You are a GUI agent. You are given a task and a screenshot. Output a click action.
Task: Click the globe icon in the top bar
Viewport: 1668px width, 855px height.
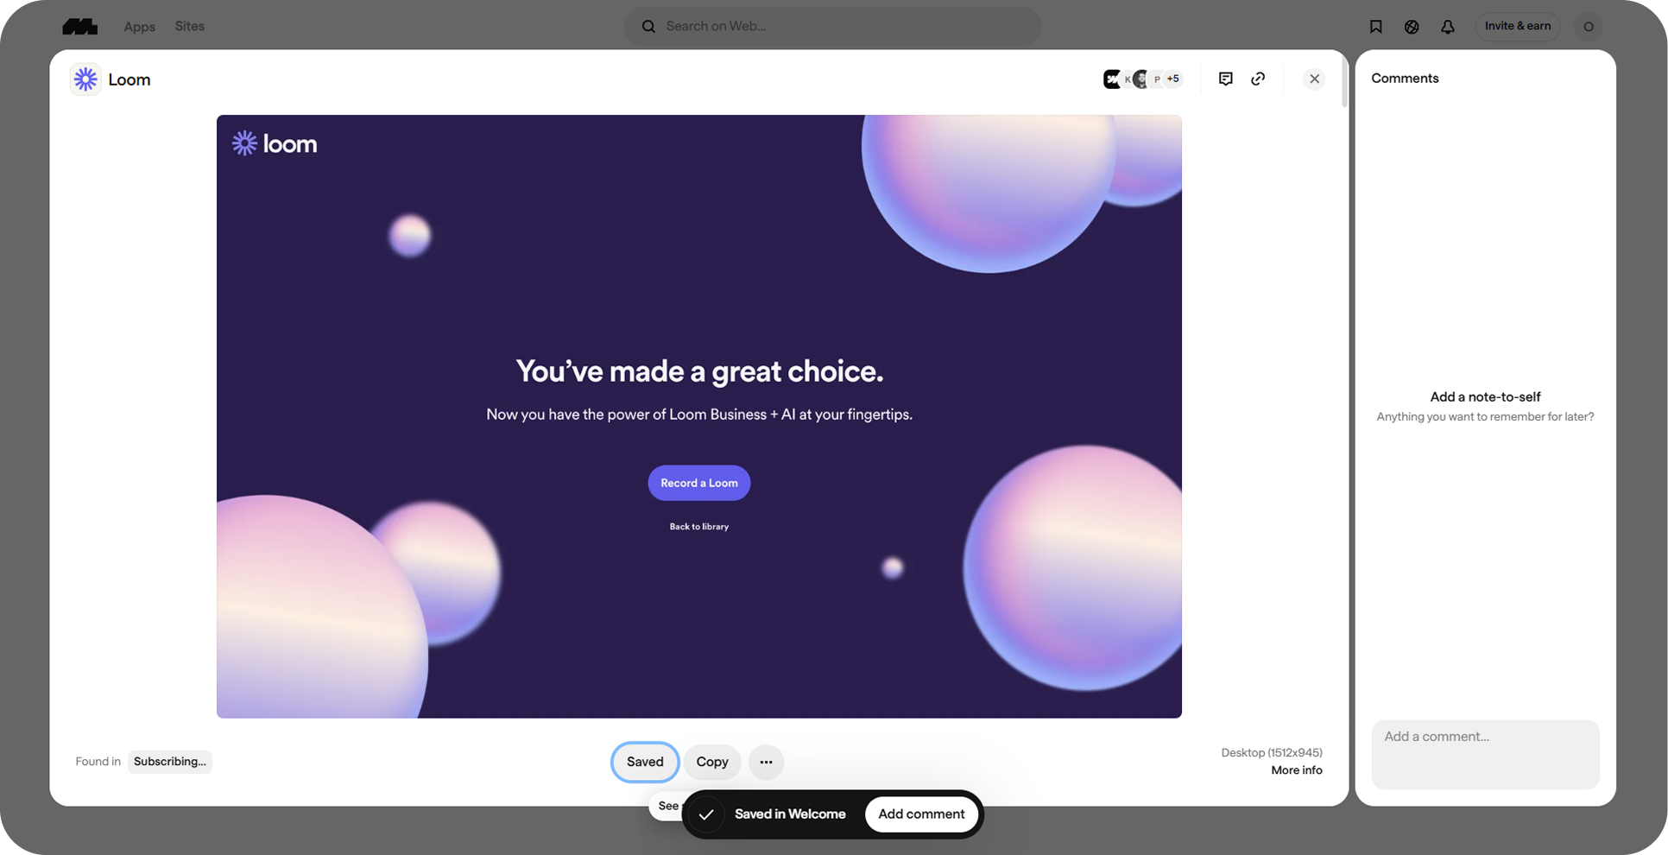[x=1412, y=27]
